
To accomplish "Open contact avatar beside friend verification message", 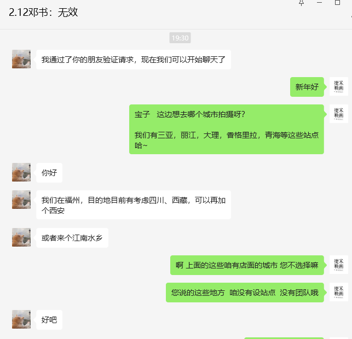I will [21, 59].
